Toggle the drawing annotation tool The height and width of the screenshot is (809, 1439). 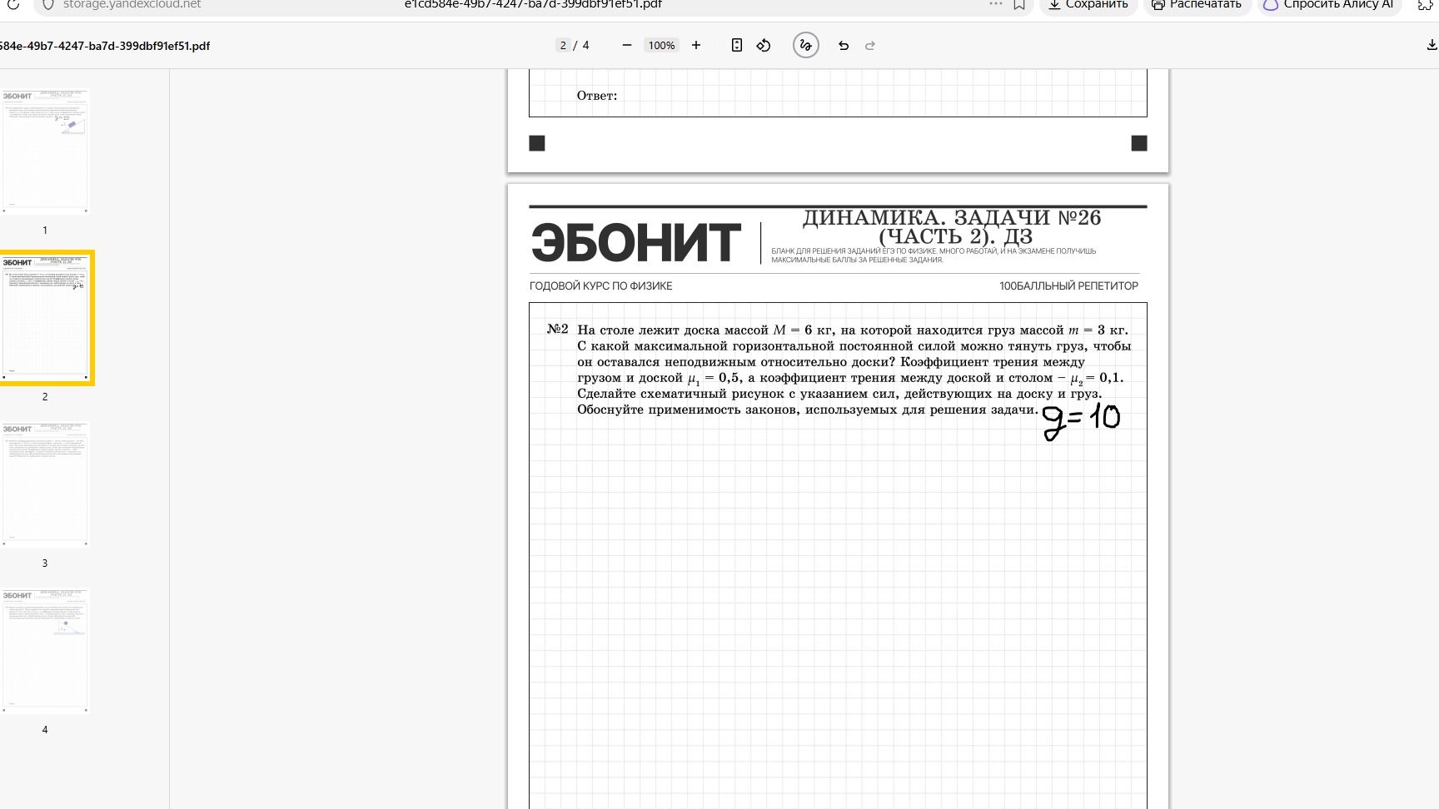pos(805,45)
